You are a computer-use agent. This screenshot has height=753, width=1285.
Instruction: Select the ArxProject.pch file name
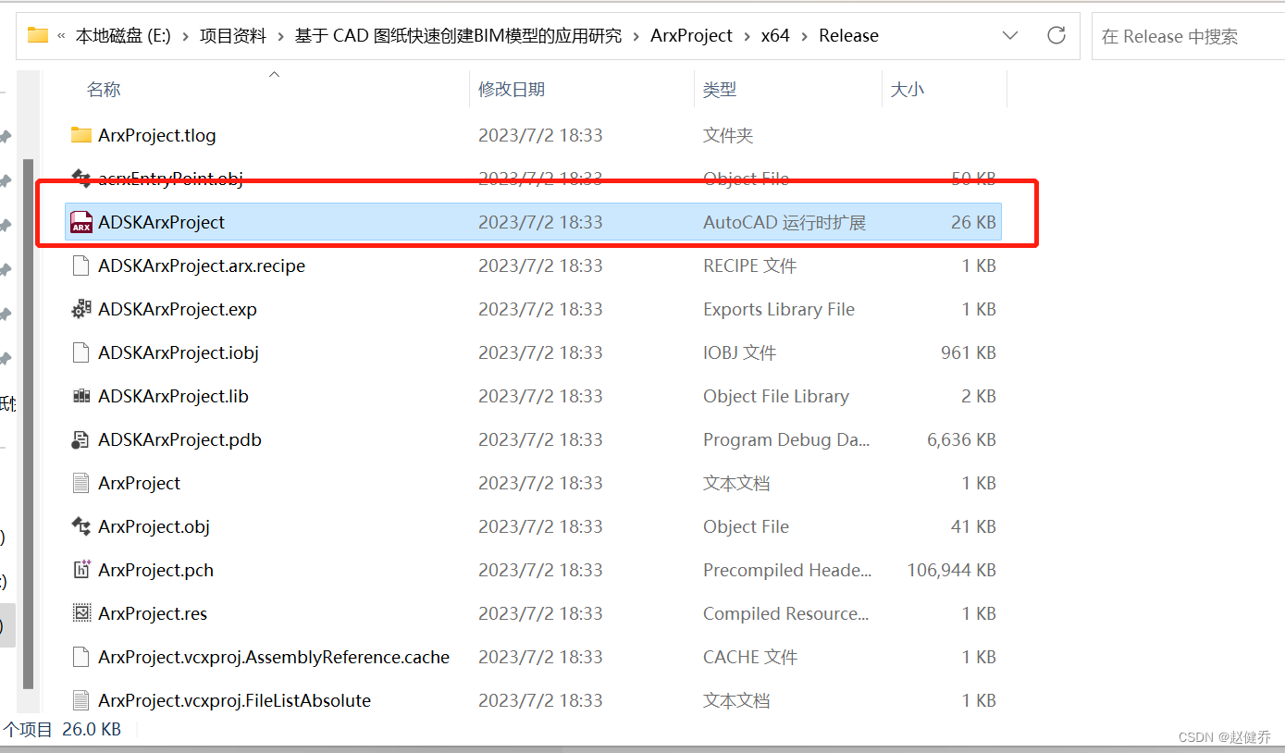point(155,570)
